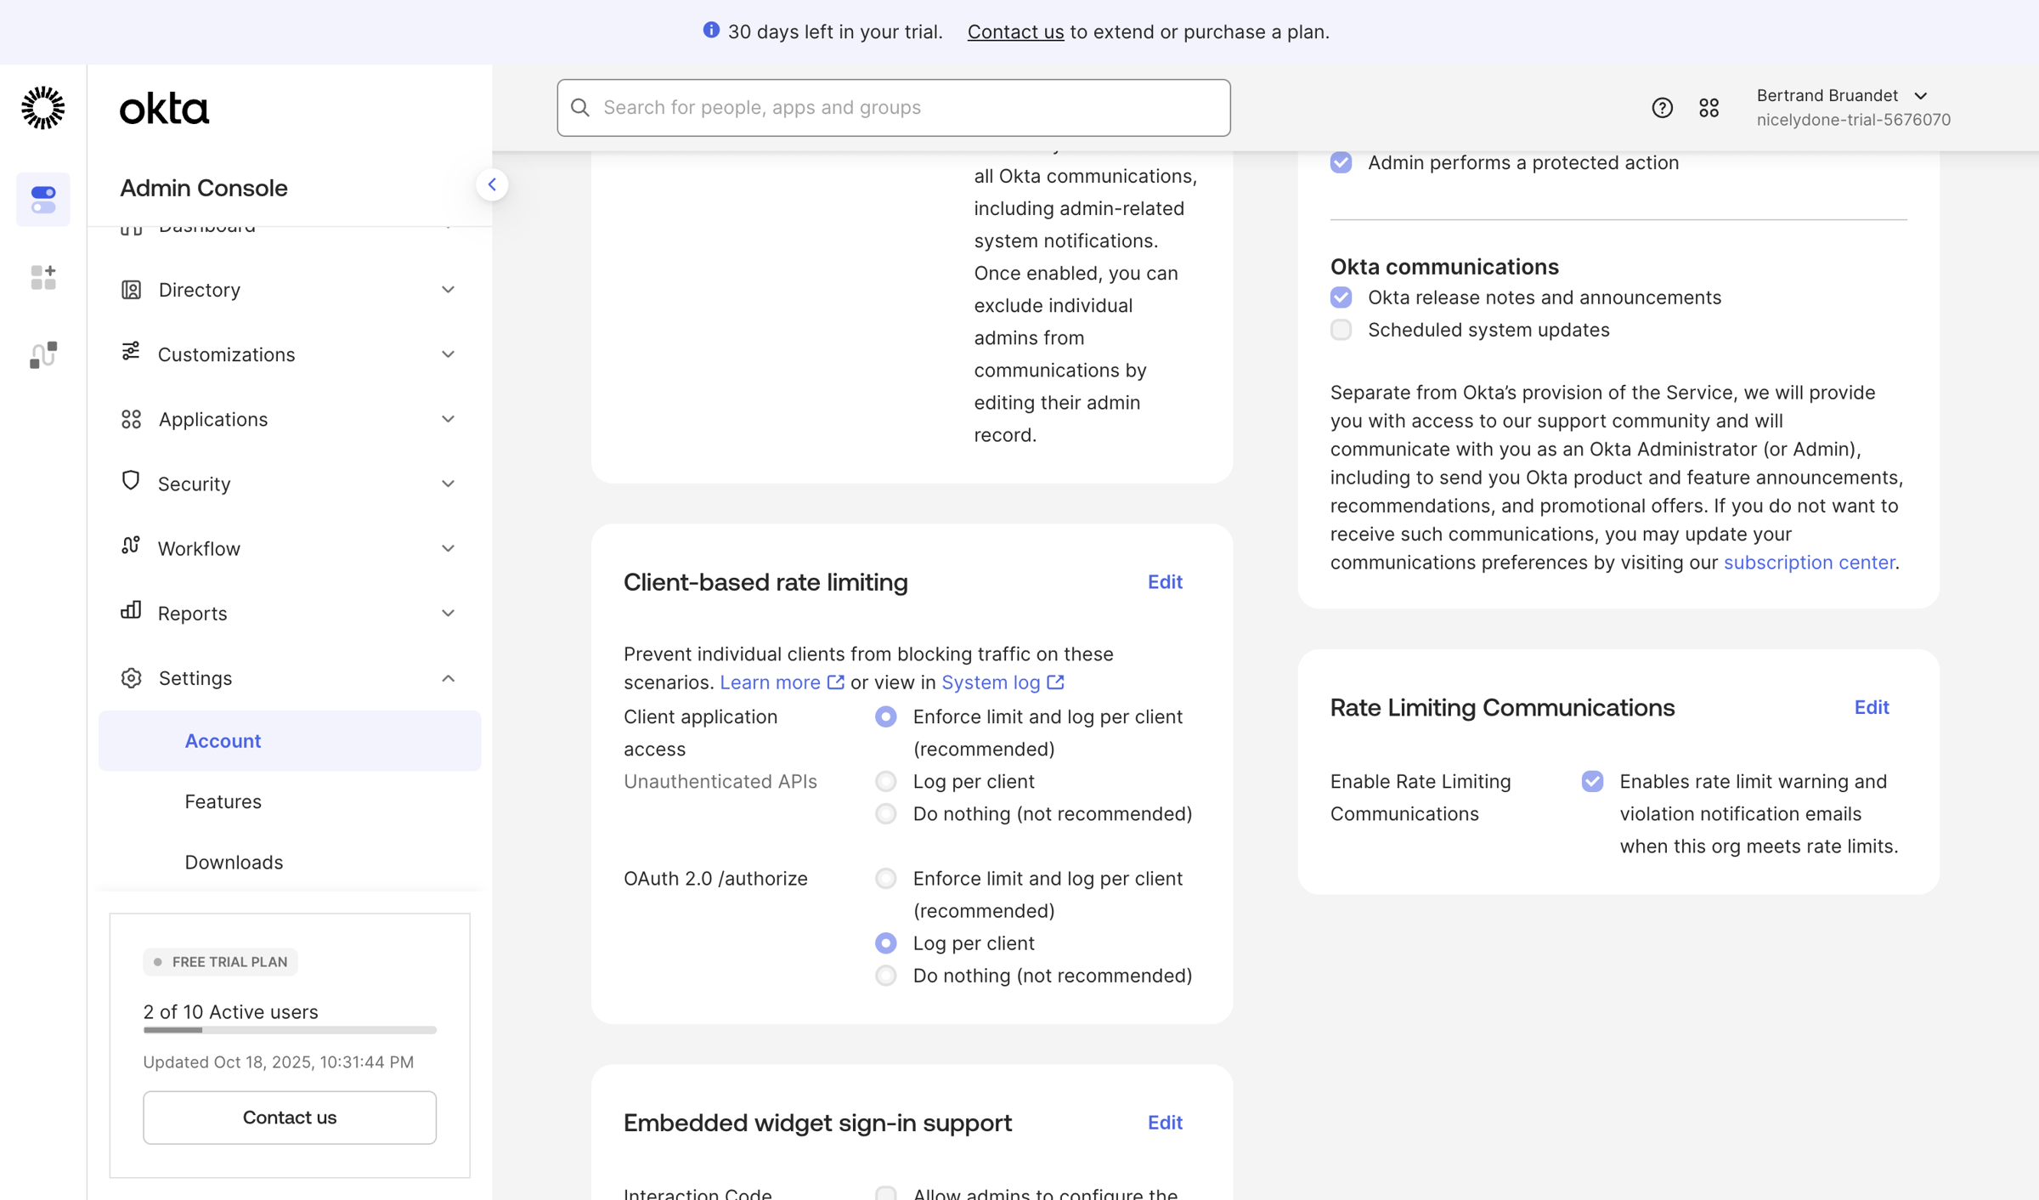
Task: Toggle Admin performs a protected action checkbox
Action: coord(1341,162)
